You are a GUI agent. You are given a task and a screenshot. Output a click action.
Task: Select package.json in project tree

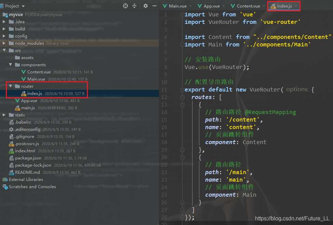point(28,158)
